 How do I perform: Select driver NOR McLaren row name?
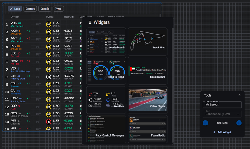16,32
